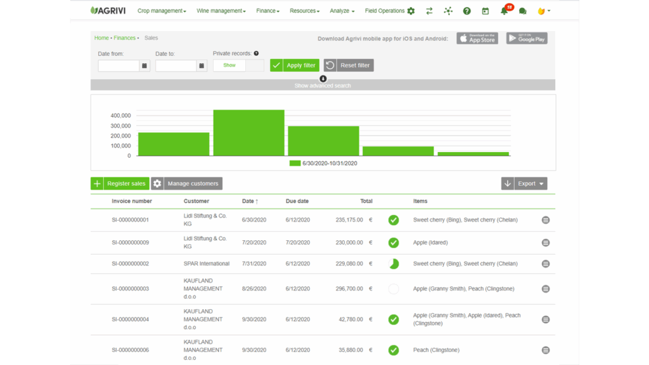This screenshot has height=365, width=649.
Task: Toggle paid status for invoice SI-0000000003
Action: [x=394, y=289]
